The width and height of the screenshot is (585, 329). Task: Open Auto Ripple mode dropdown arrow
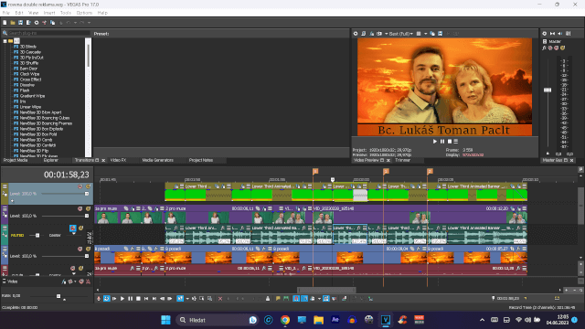[x=319, y=299]
